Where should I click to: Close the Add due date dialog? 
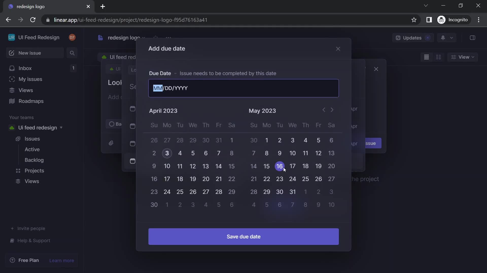coord(338,49)
